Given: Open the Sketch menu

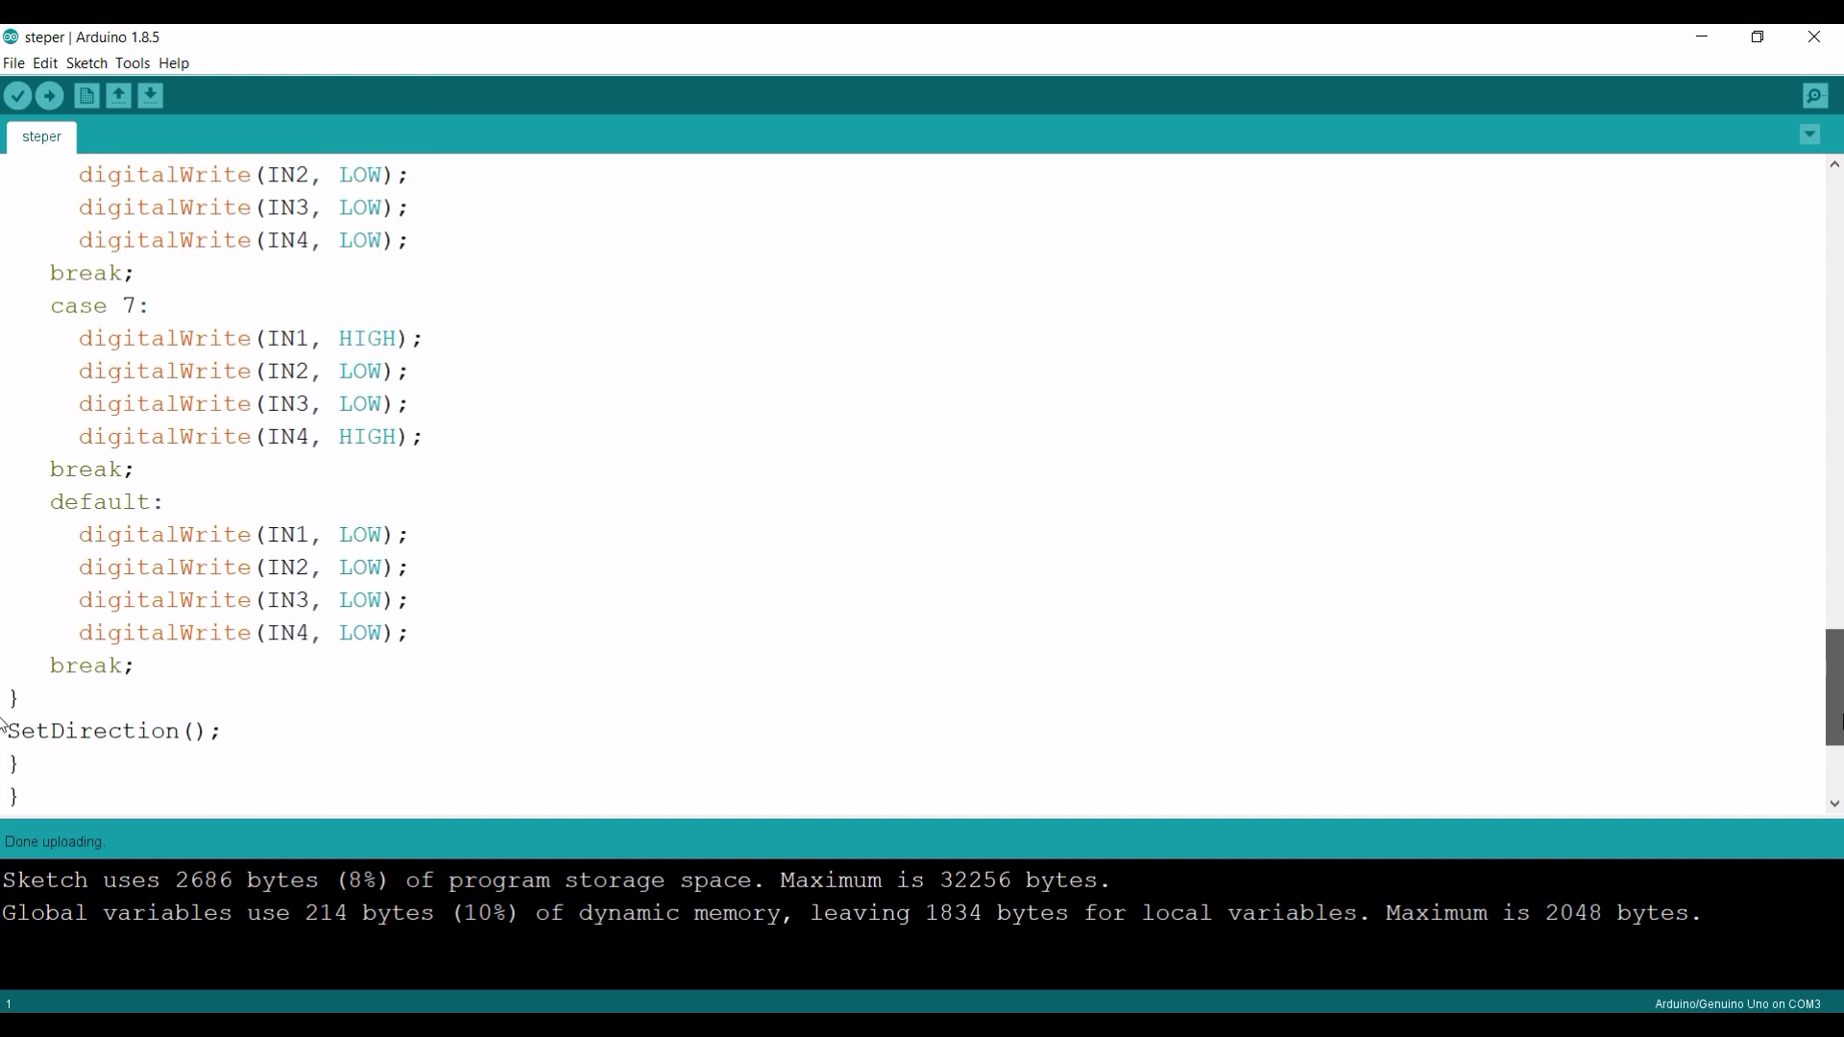Looking at the screenshot, I should coord(86,63).
